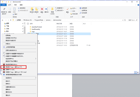The image size is (140, 97).
Task: Click the 新建文件夹 icon
Action: (x=52, y=9)
